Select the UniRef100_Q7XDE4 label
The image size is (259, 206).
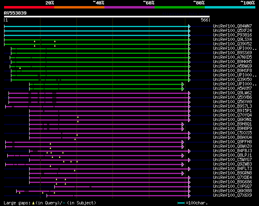tap(232, 178)
